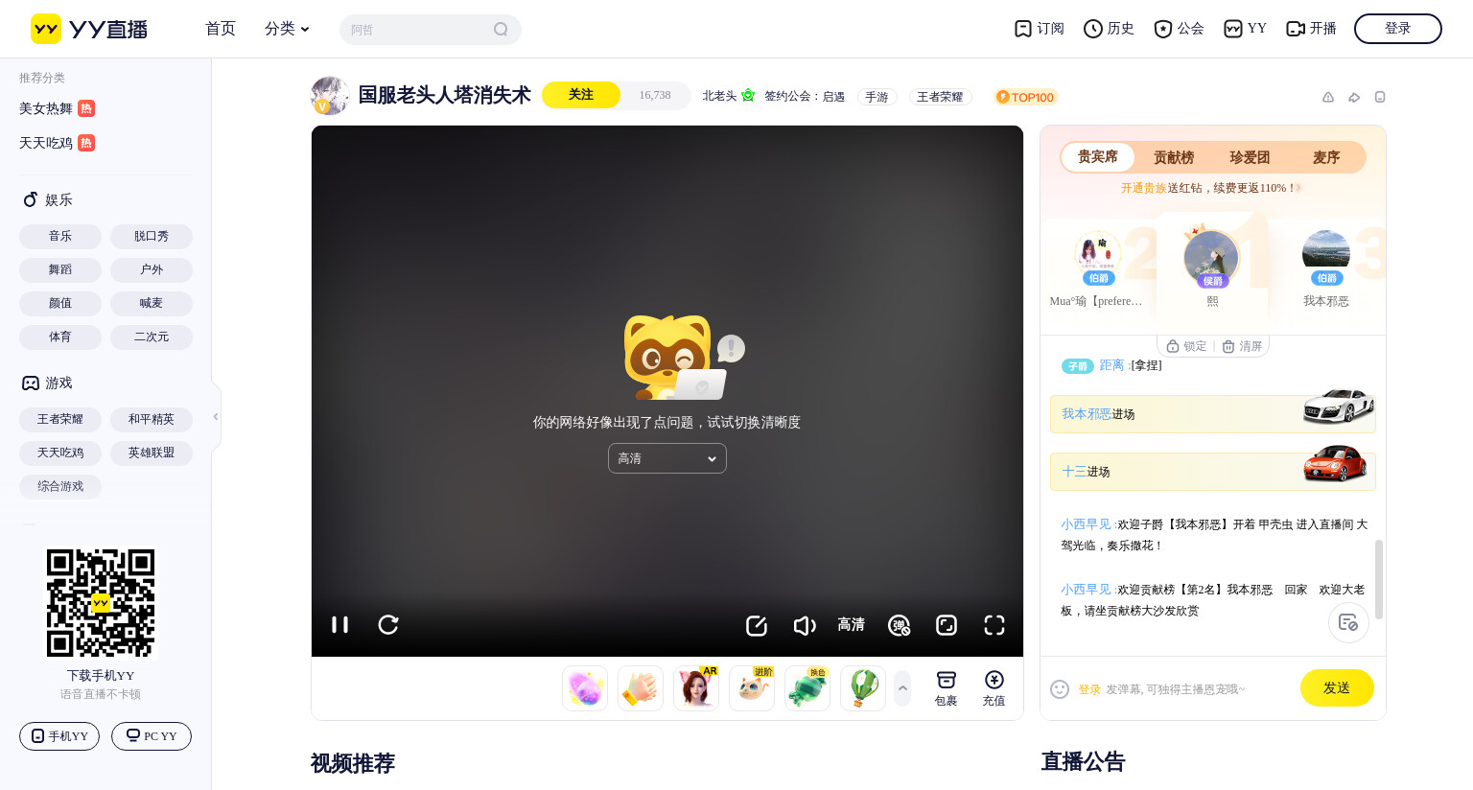Lock chat with the 锁定 toggle
This screenshot has height=790, width=1473.
tap(1186, 346)
